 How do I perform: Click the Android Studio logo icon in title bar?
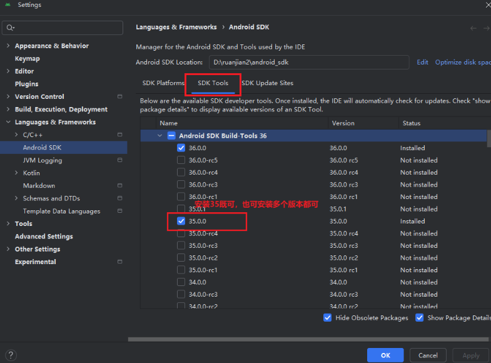point(8,5)
